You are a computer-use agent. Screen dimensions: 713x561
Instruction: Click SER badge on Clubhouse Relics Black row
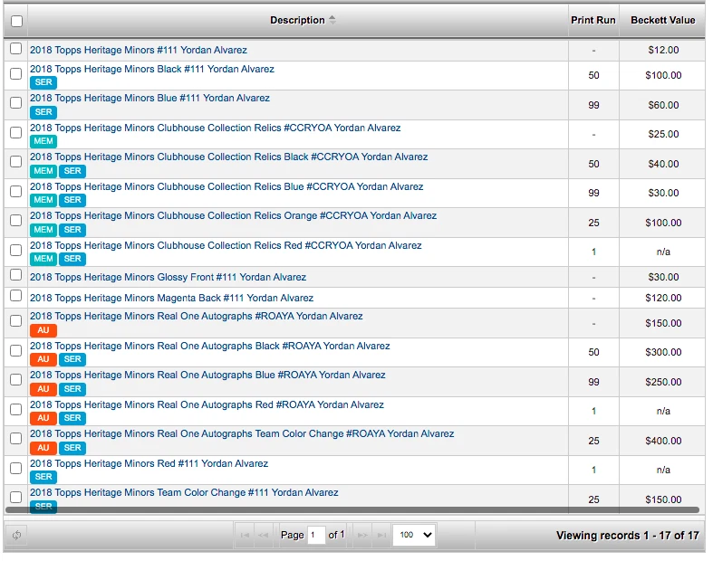coord(72,171)
